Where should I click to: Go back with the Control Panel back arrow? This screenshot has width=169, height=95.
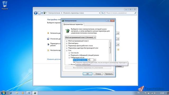coord(36,13)
